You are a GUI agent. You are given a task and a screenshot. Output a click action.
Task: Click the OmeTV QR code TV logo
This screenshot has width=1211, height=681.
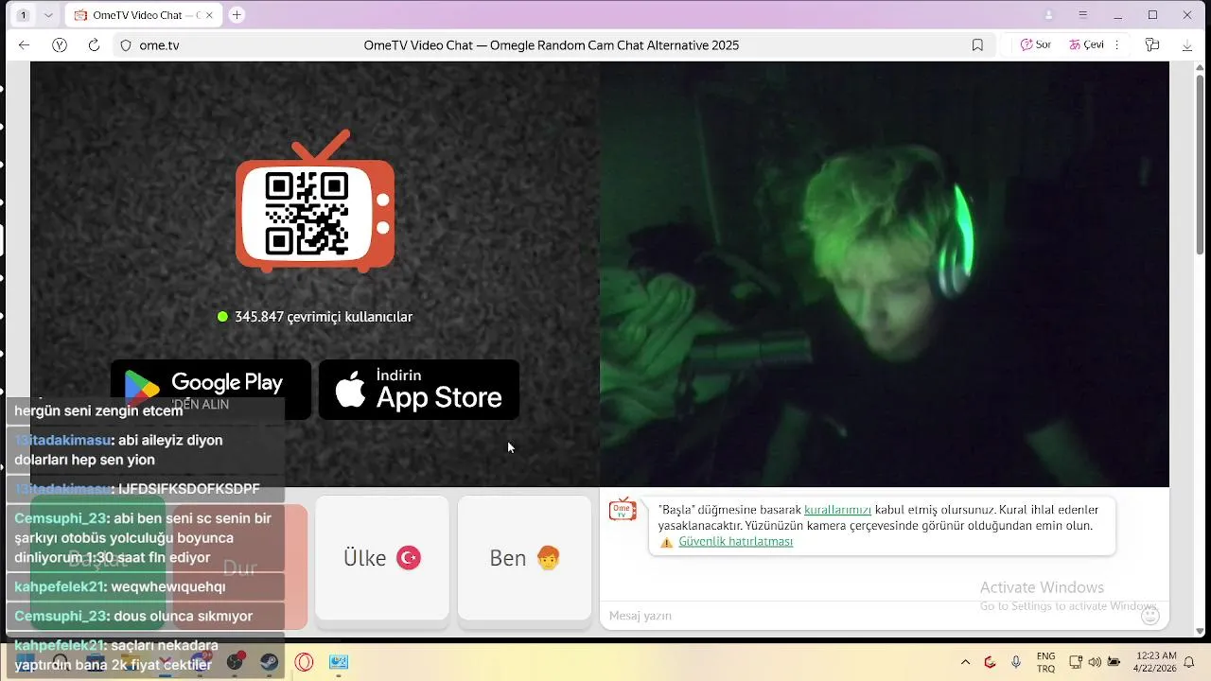point(315,201)
